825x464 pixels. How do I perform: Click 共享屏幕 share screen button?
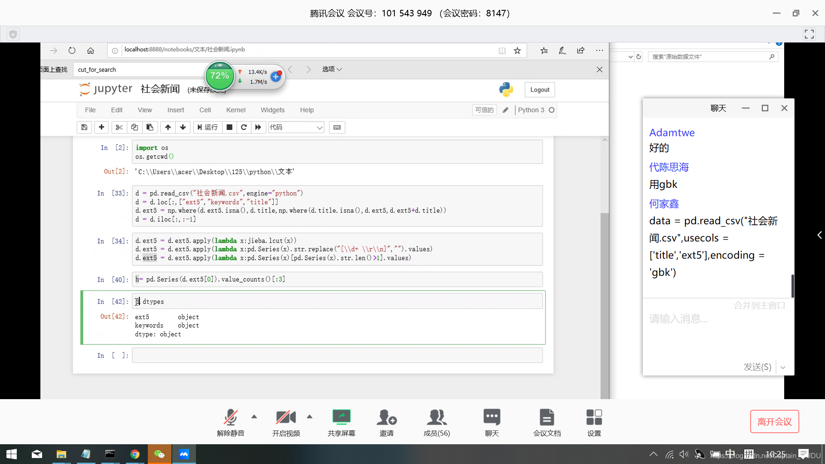[x=342, y=423]
